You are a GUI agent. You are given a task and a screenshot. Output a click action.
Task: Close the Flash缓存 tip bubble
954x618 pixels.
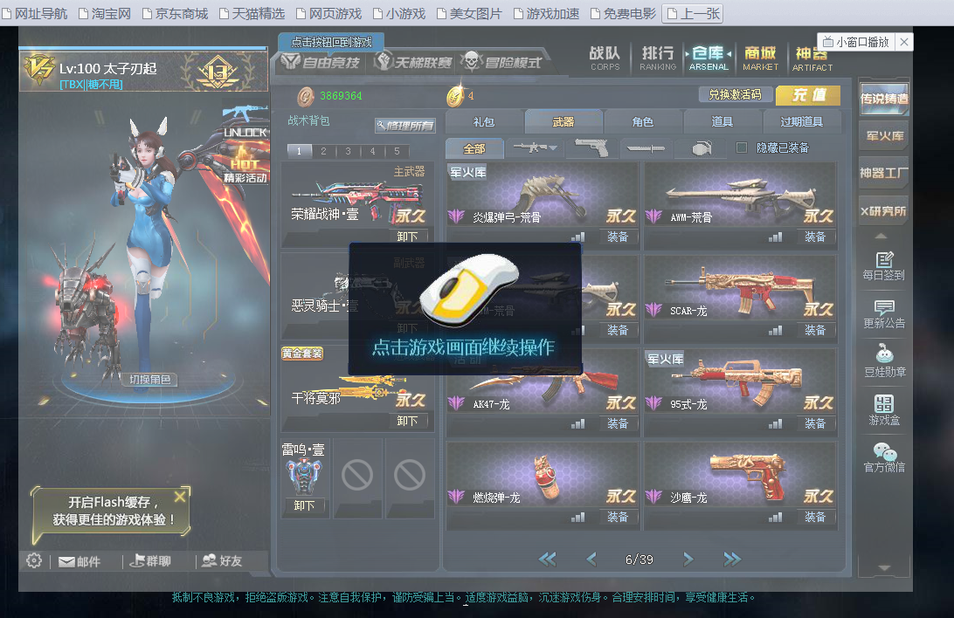point(179,497)
